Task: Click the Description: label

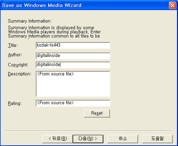Action: (x=20, y=74)
